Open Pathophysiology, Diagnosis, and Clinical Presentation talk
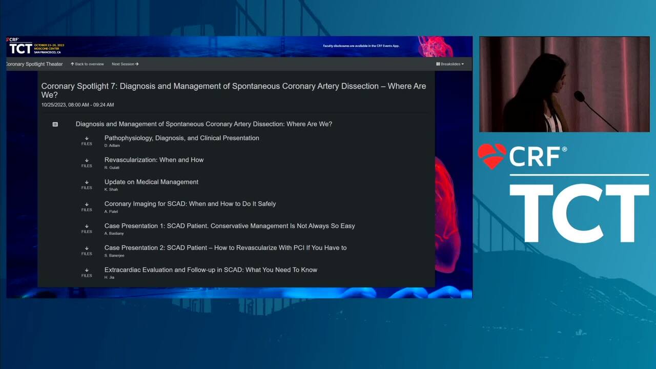 182,138
